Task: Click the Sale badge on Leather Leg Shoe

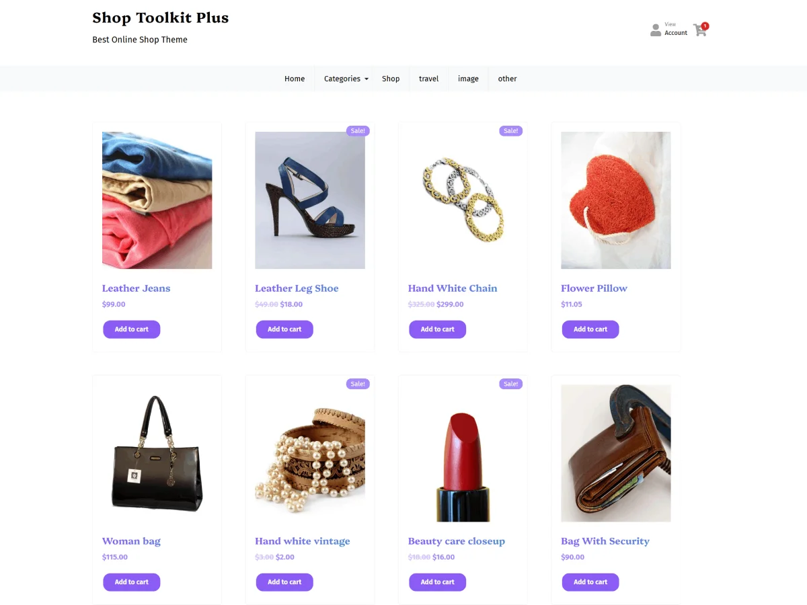Action: coord(358,131)
